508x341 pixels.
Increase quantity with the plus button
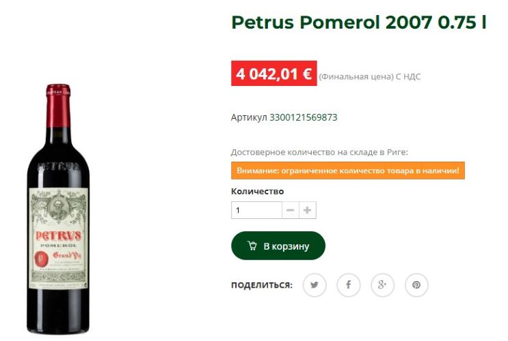[308, 210]
